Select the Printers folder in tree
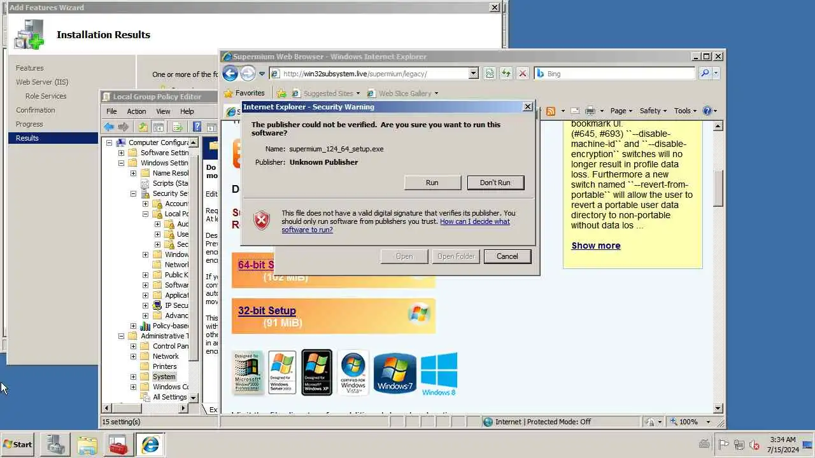 [164, 366]
